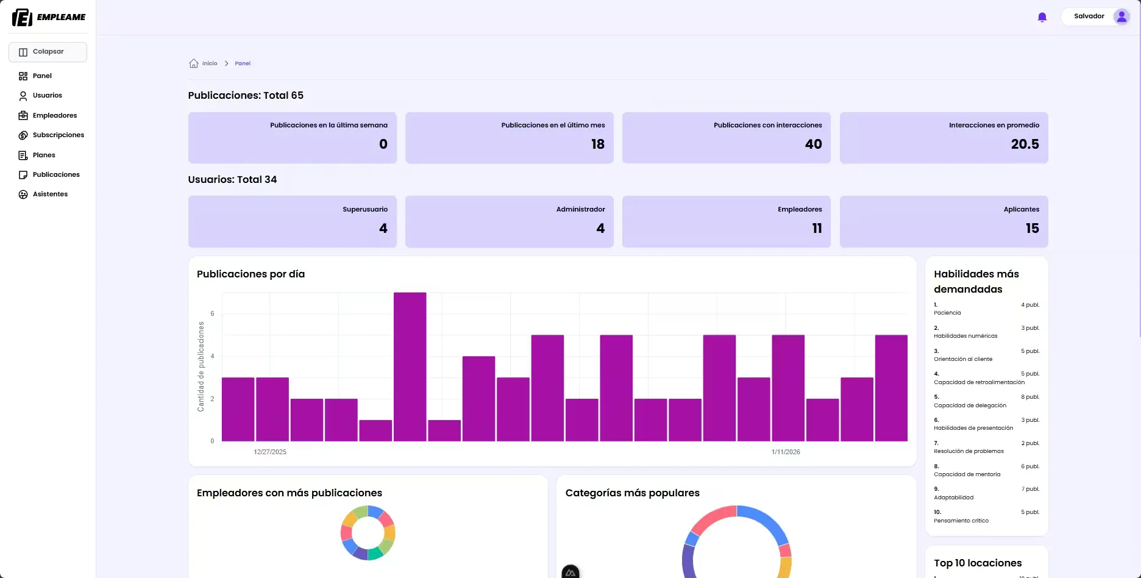This screenshot has width=1141, height=578.
Task: Collapse the sidebar with the Colapsar button
Action: pos(48,52)
